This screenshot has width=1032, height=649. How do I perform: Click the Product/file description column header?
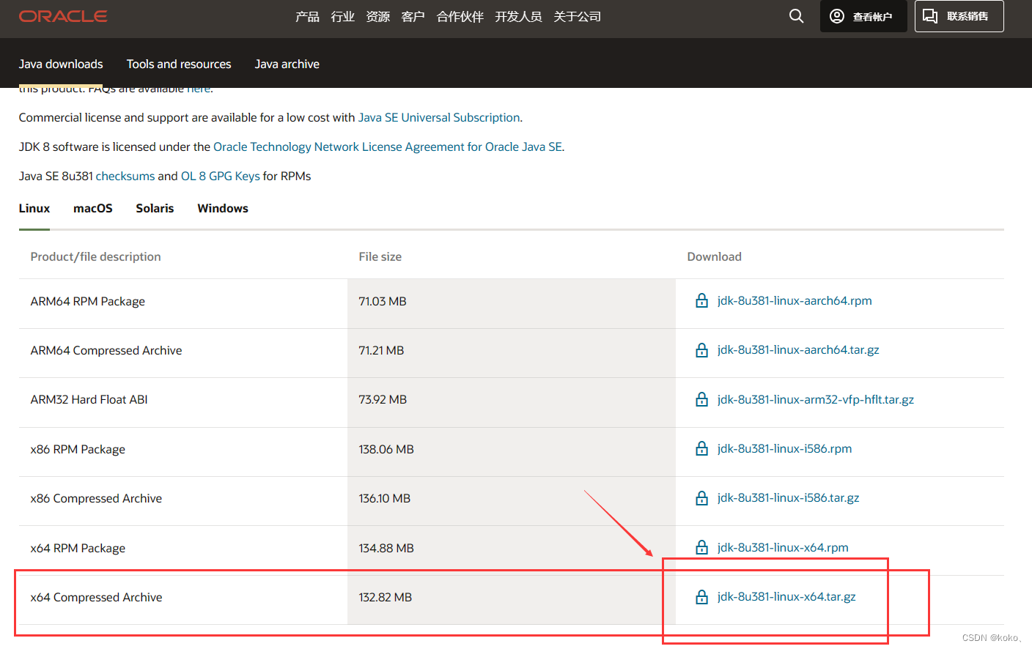[96, 256]
